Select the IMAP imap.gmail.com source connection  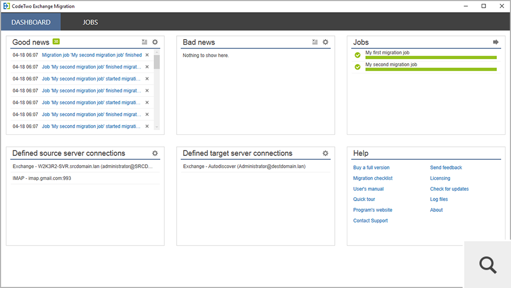coord(42,178)
